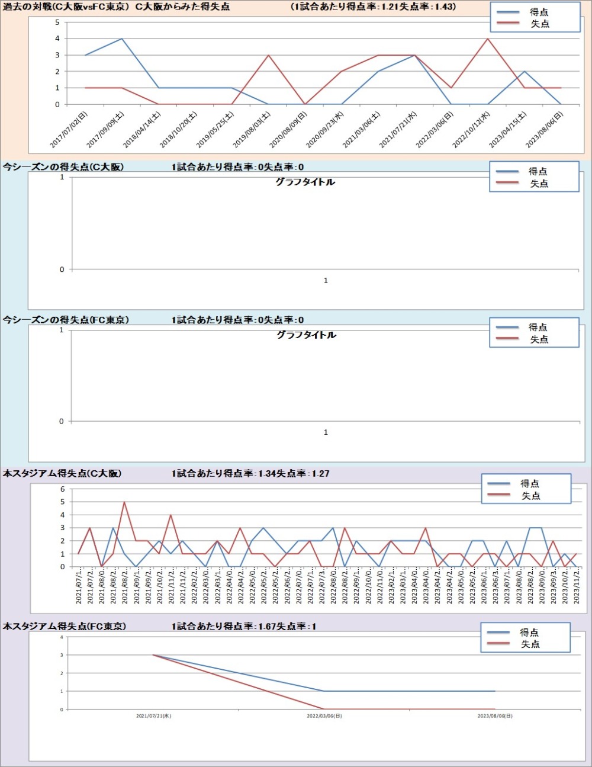This screenshot has height=767, width=592.
Task: Click the 2022/10/12(水) date label
Action: tap(472, 129)
